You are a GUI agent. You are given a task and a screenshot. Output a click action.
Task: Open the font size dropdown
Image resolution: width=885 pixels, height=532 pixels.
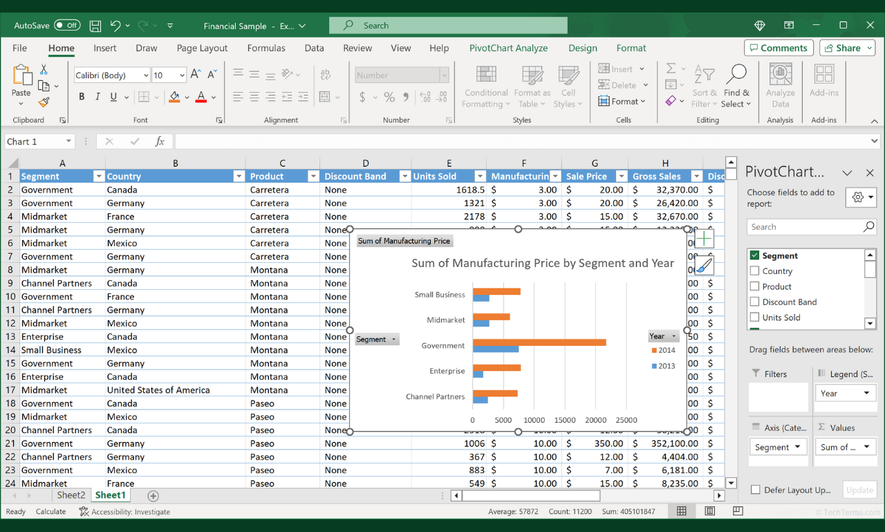(182, 75)
